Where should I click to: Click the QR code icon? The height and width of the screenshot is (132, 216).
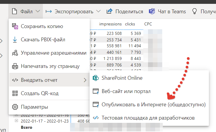pyautogui.click(x=14, y=94)
